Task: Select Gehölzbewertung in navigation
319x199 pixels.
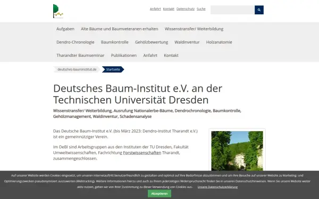Action: (152, 42)
